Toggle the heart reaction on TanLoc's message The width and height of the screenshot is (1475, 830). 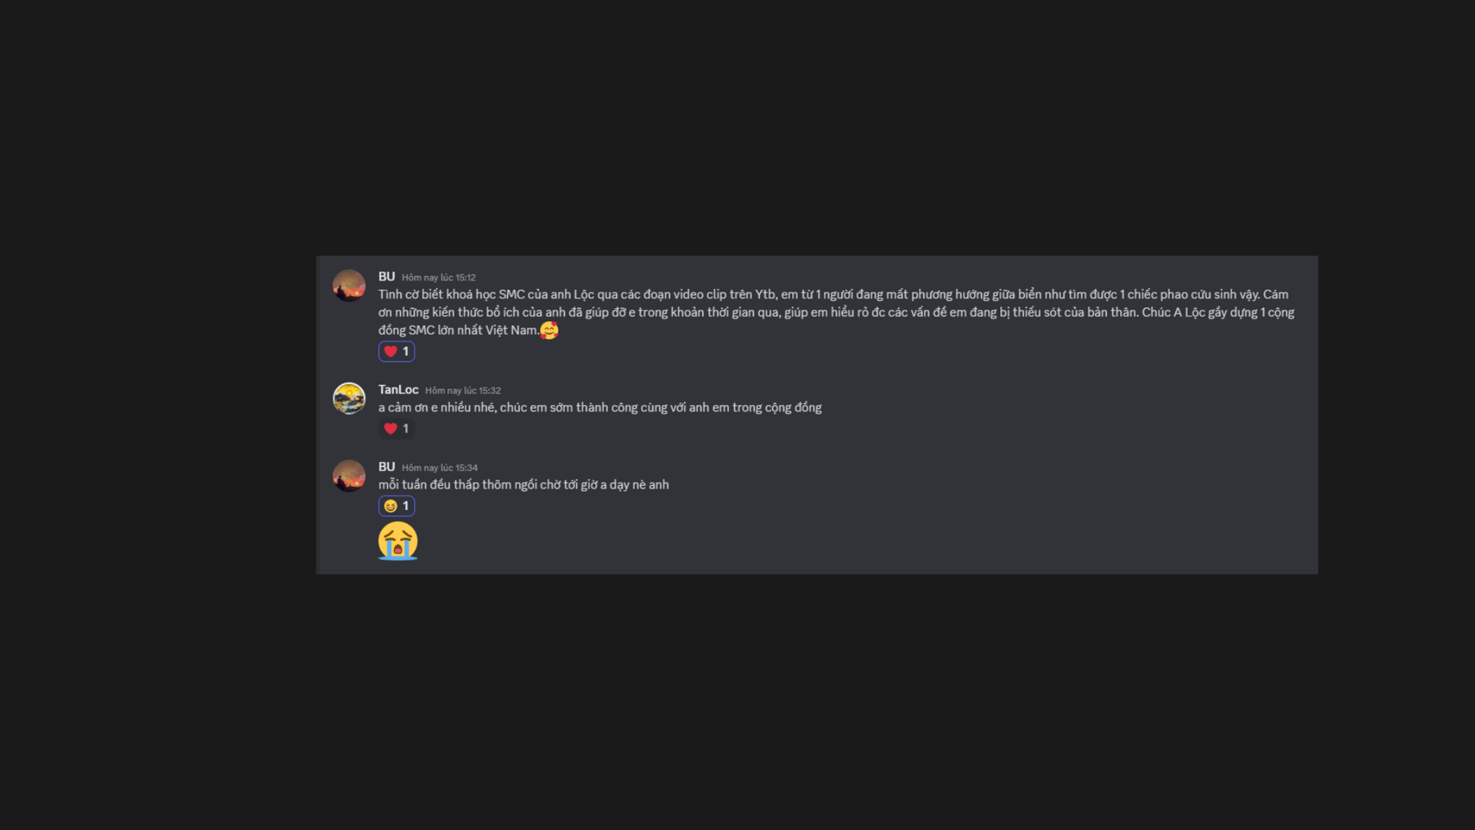coord(396,429)
